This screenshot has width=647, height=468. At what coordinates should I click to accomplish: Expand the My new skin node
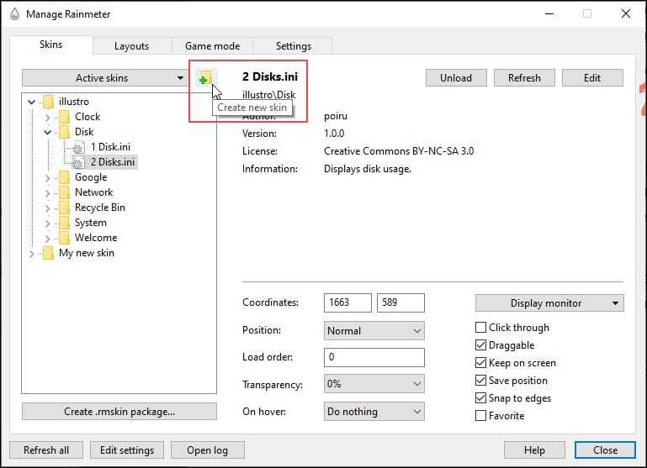coord(31,254)
